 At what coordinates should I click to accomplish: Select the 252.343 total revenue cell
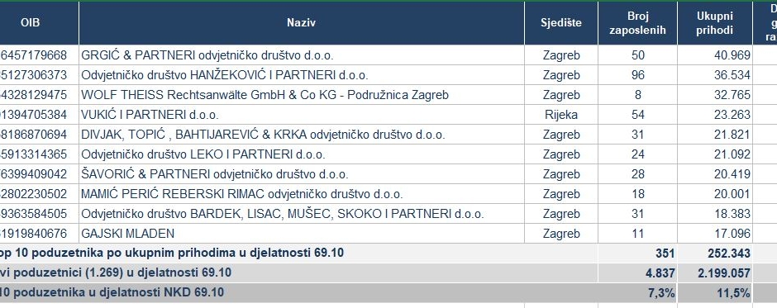point(714,253)
